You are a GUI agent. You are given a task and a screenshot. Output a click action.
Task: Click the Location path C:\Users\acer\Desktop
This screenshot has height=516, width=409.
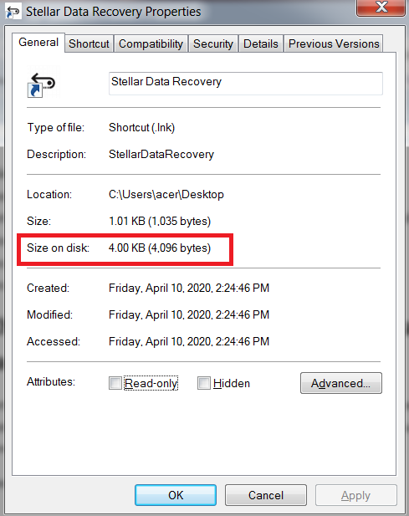166,195
